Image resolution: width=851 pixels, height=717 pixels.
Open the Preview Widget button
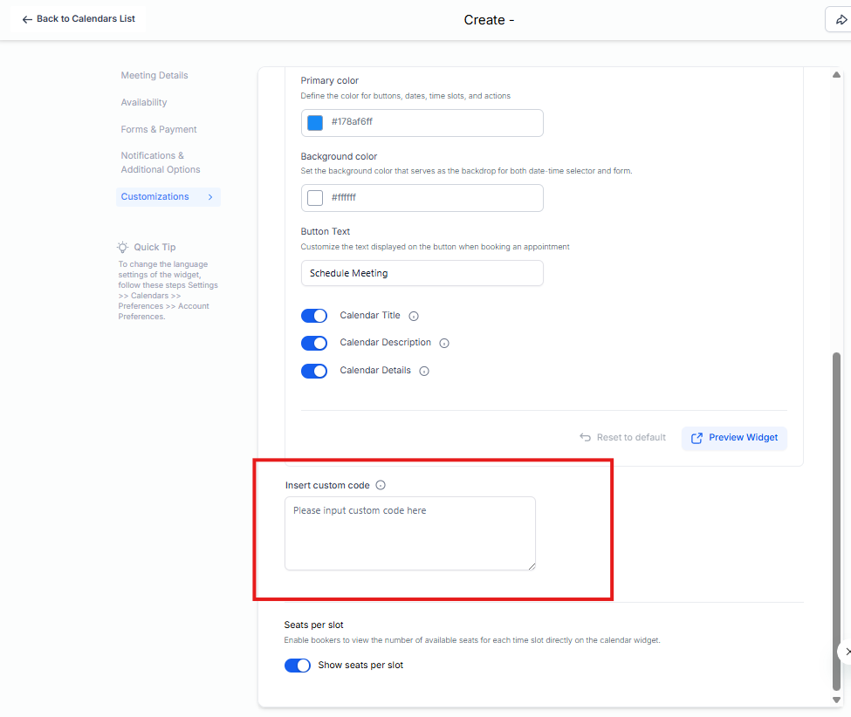coord(734,438)
